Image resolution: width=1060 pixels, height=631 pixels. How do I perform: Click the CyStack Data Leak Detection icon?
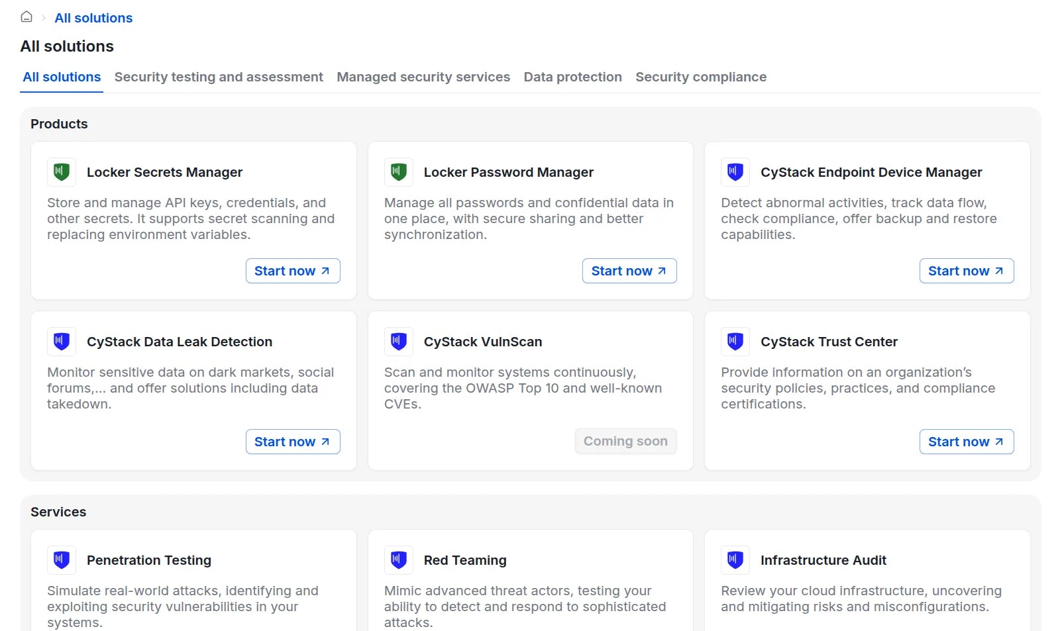tap(62, 342)
